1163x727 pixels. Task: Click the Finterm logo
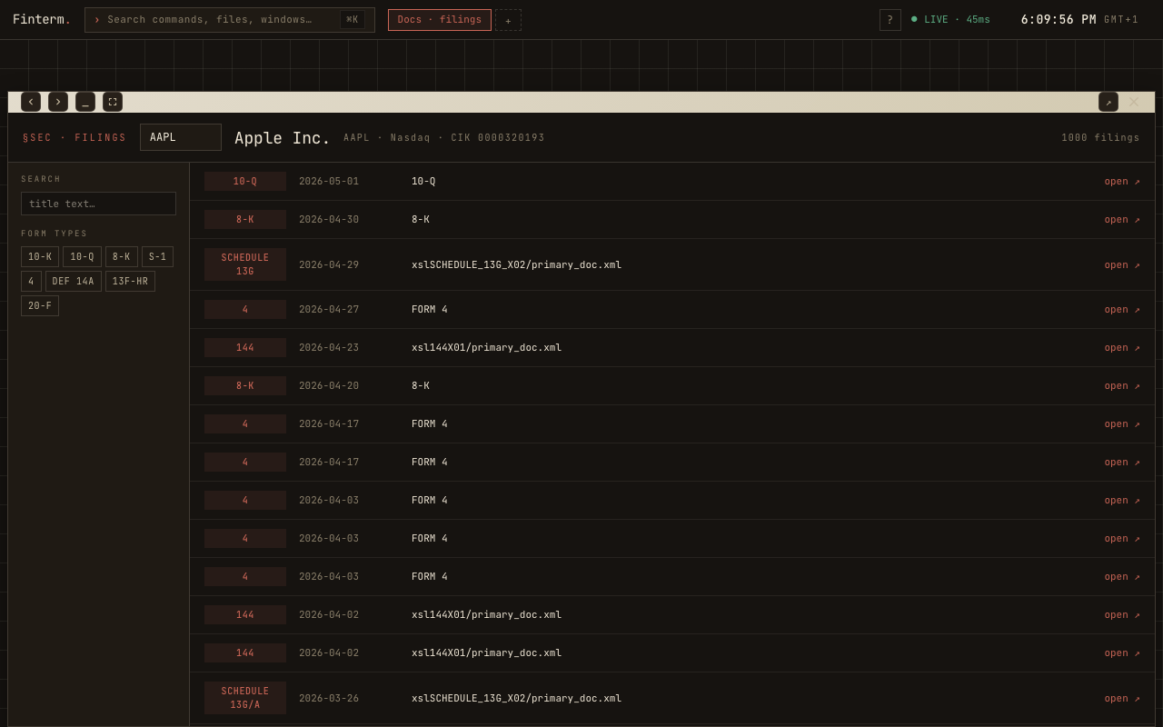click(x=42, y=20)
